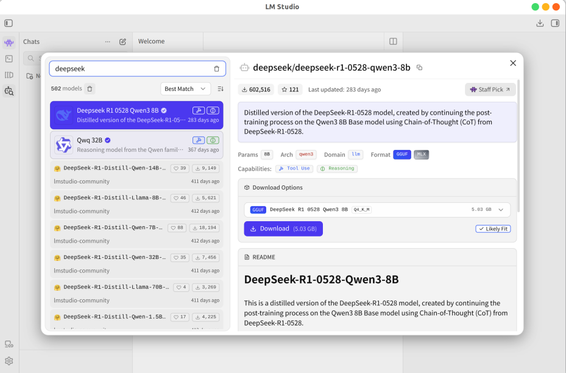
Task: Click the model detail panel scrollbar
Action: tap(518, 146)
